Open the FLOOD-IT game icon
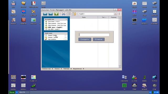This screenshot has height=94, width=168. pos(33,78)
